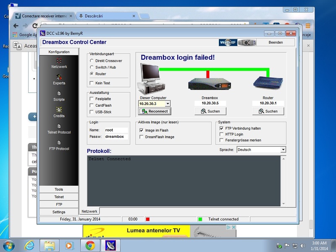Check the CardFlash option
Screen dimensions: 336x252
tap(92, 105)
